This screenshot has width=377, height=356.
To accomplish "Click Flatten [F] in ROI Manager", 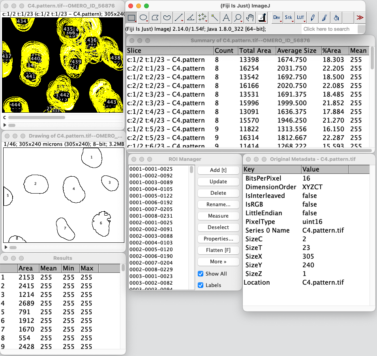I will [218, 250].
